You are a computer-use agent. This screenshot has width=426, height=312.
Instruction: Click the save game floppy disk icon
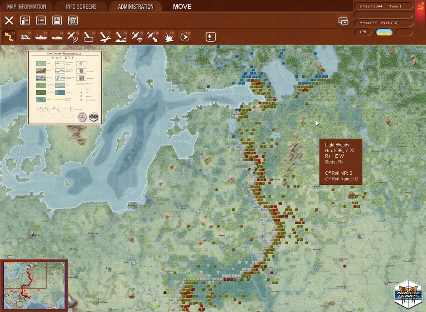click(x=57, y=20)
